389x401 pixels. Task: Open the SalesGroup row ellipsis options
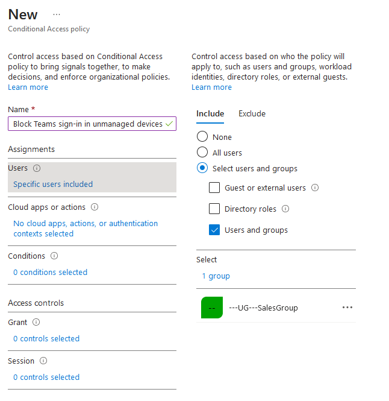click(347, 308)
